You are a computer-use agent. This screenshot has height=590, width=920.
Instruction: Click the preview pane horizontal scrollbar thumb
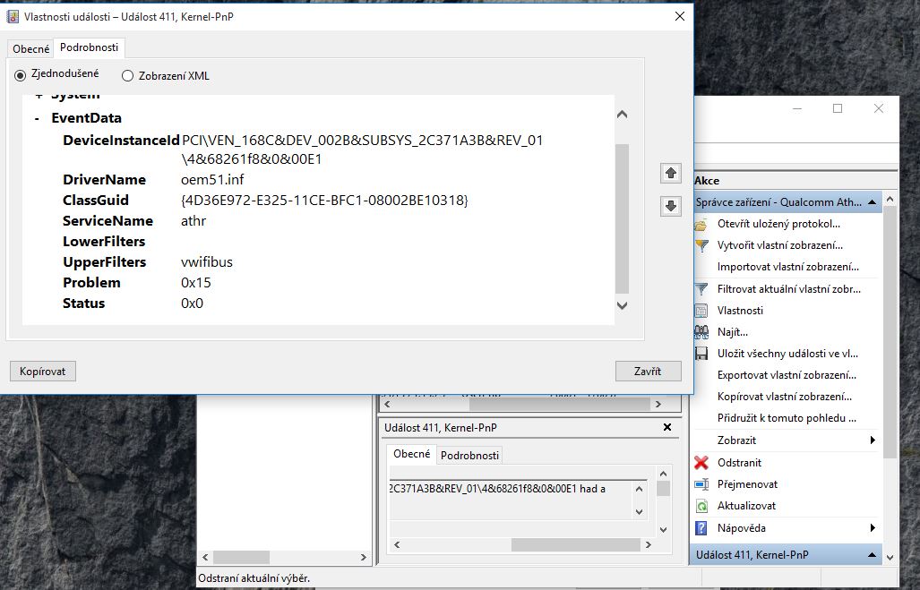pos(575,545)
